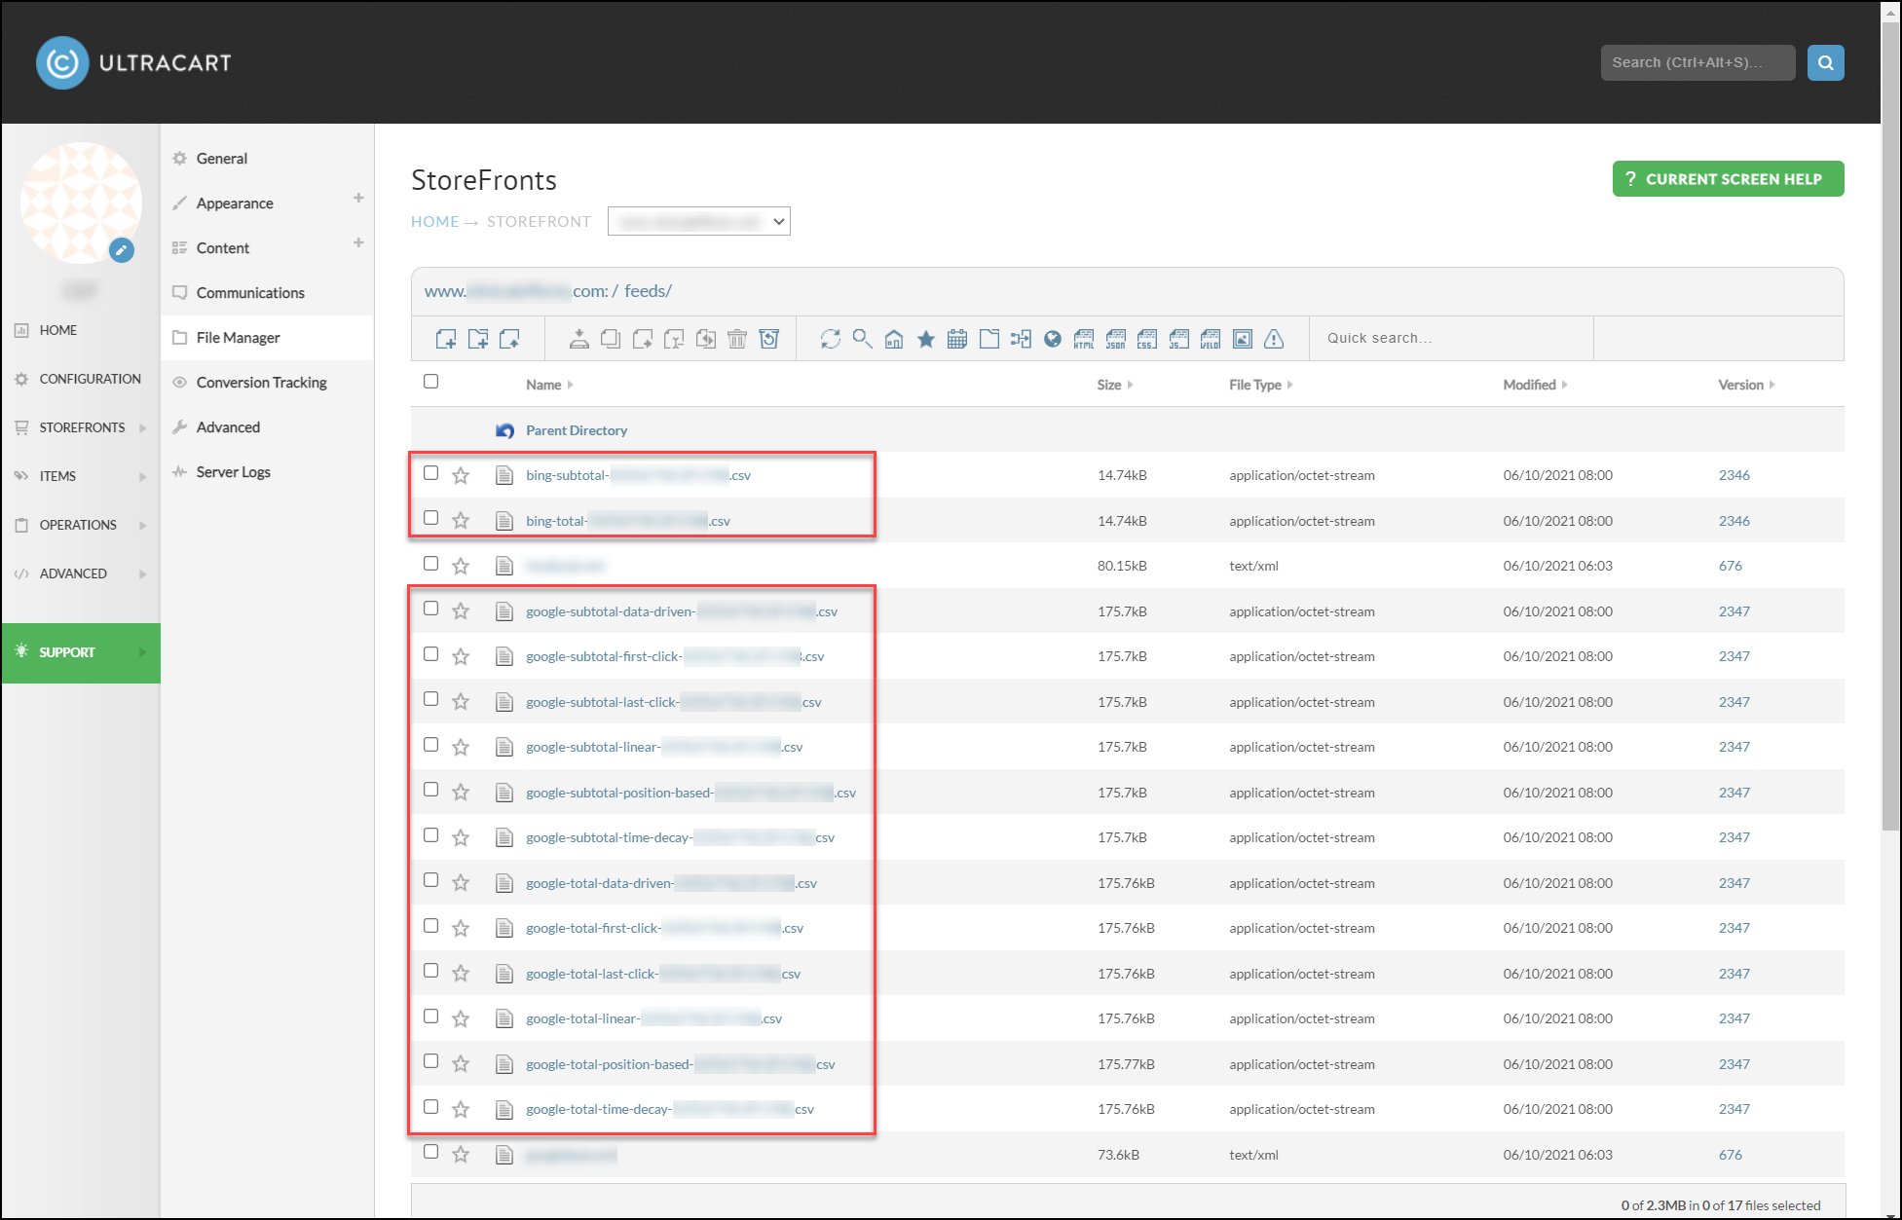Open the google-subtotal-last-click csv file
This screenshot has height=1220, width=1902.
coord(674,702)
